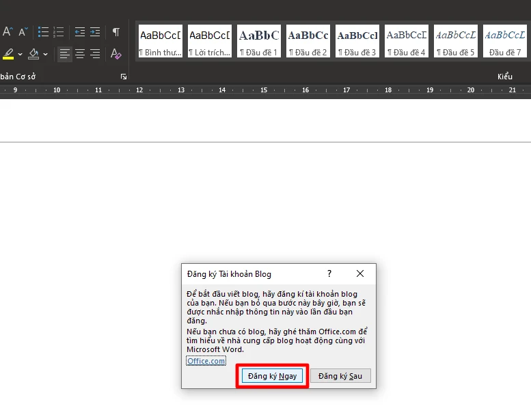
Task: Toggle show paragraph marks
Action: tap(115, 32)
